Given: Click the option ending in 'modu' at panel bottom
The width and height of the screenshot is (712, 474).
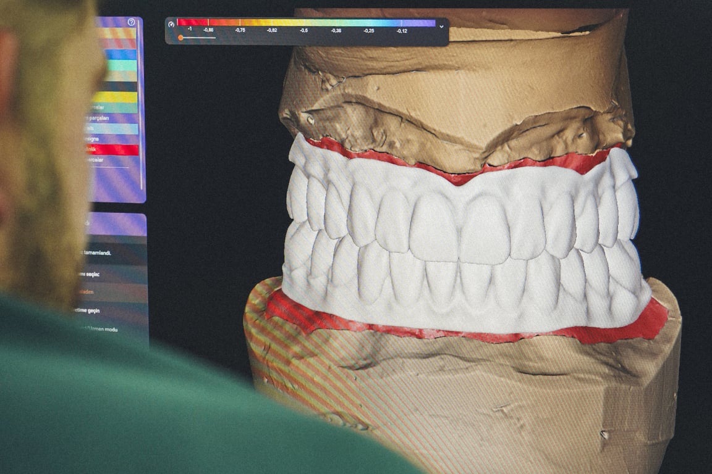Looking at the screenshot, I should point(101,330).
